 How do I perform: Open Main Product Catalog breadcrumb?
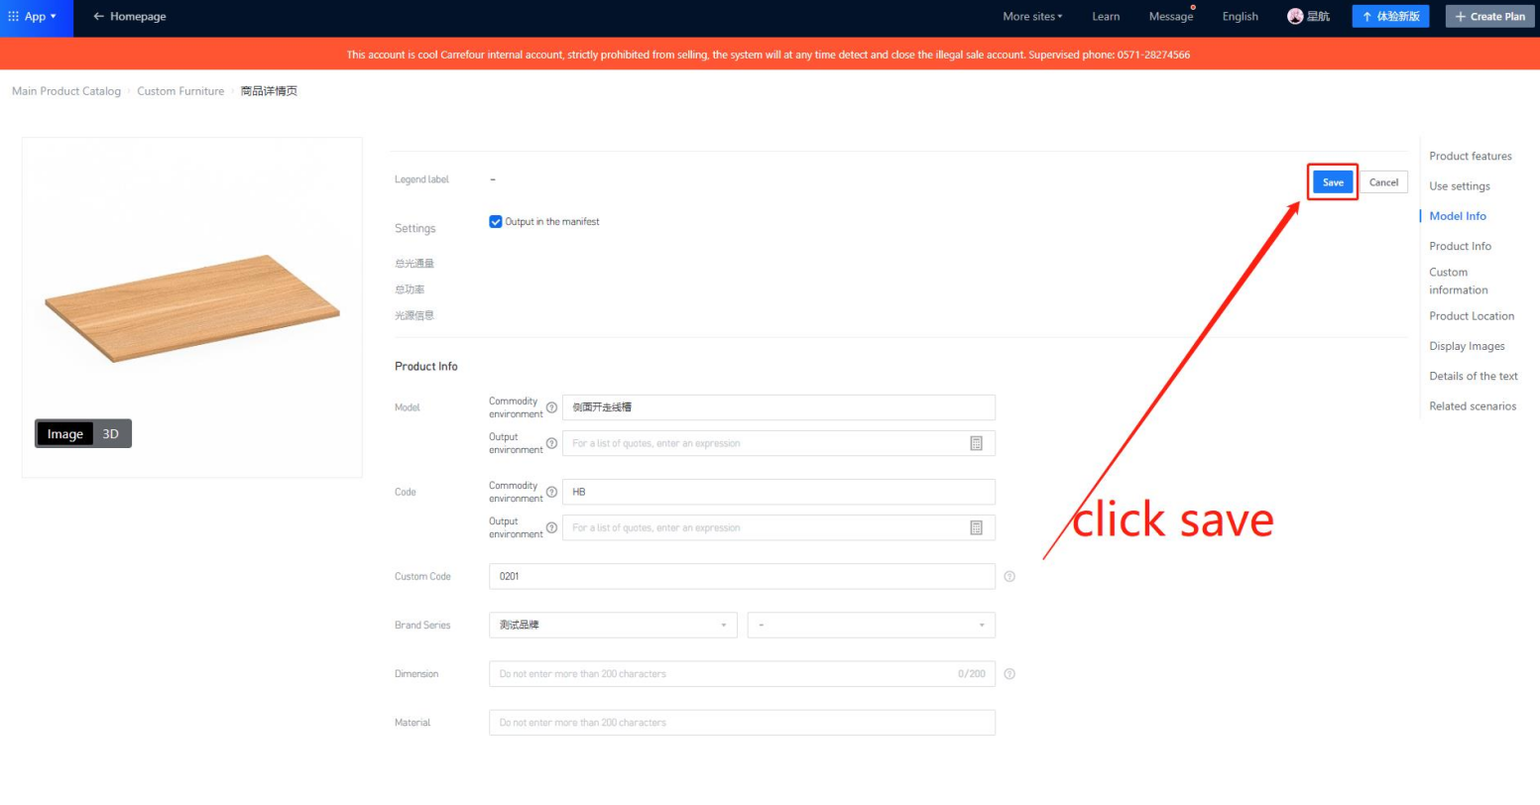point(66,91)
